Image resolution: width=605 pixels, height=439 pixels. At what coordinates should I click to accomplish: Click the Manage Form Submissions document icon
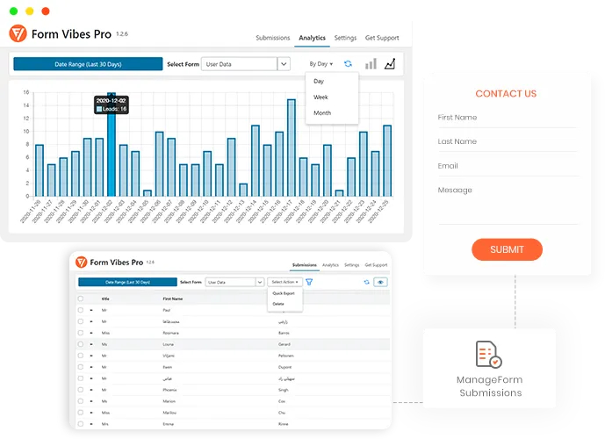click(489, 355)
